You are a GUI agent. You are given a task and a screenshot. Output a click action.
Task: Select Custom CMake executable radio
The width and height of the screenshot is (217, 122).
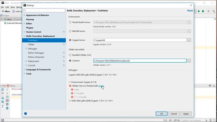[70, 61]
